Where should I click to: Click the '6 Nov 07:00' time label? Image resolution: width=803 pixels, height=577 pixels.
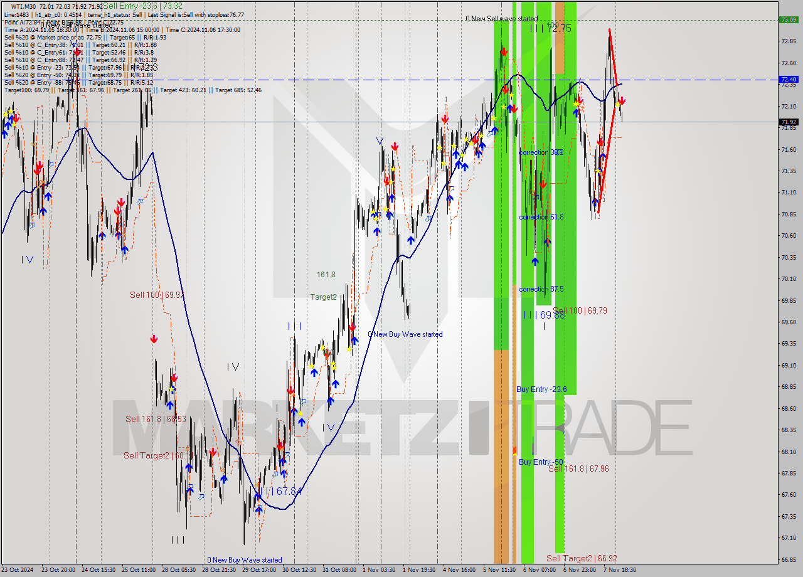[540, 570]
